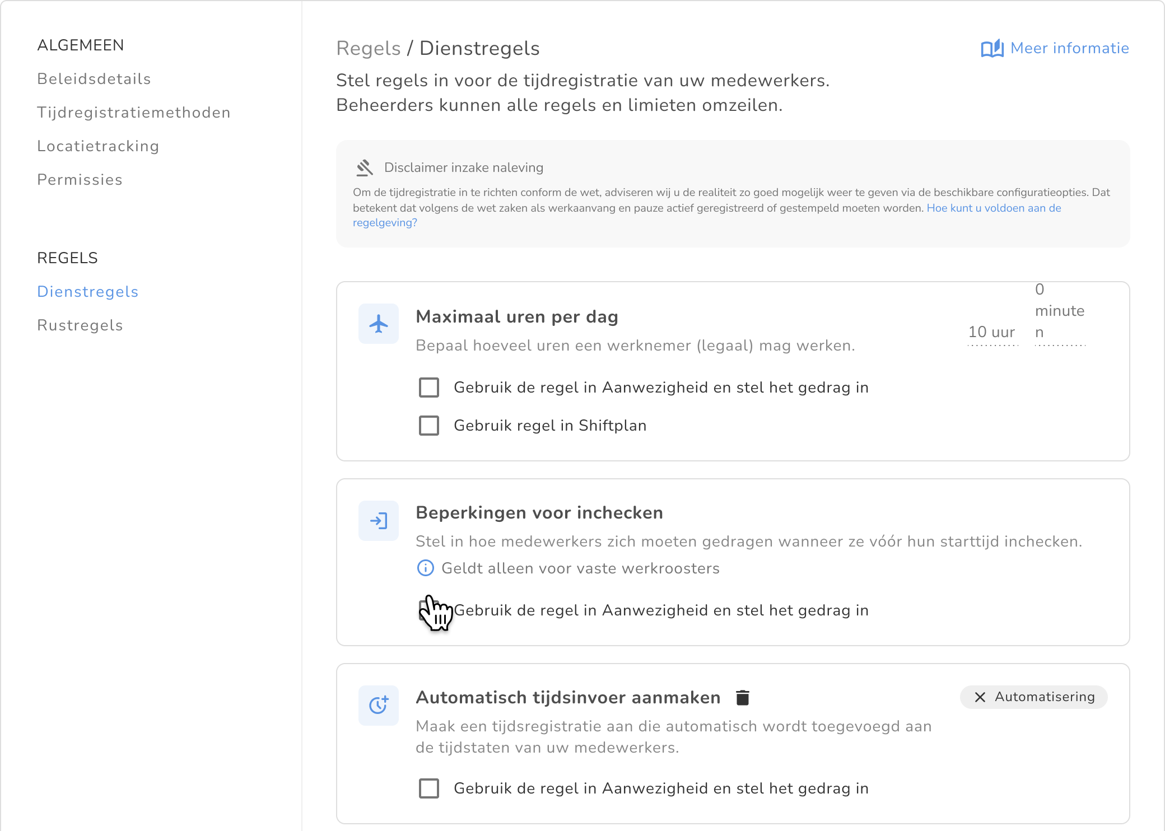Check Gebruik regel in Shiftplan
The width and height of the screenshot is (1165, 831).
pos(429,426)
